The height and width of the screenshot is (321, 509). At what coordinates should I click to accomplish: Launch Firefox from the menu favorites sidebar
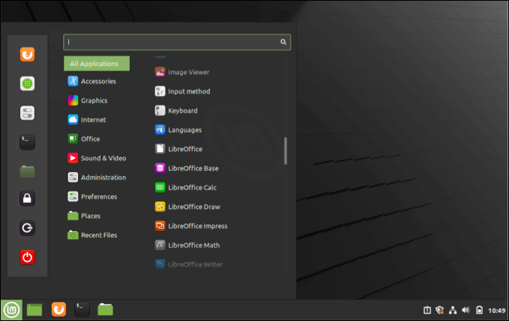(x=27, y=55)
